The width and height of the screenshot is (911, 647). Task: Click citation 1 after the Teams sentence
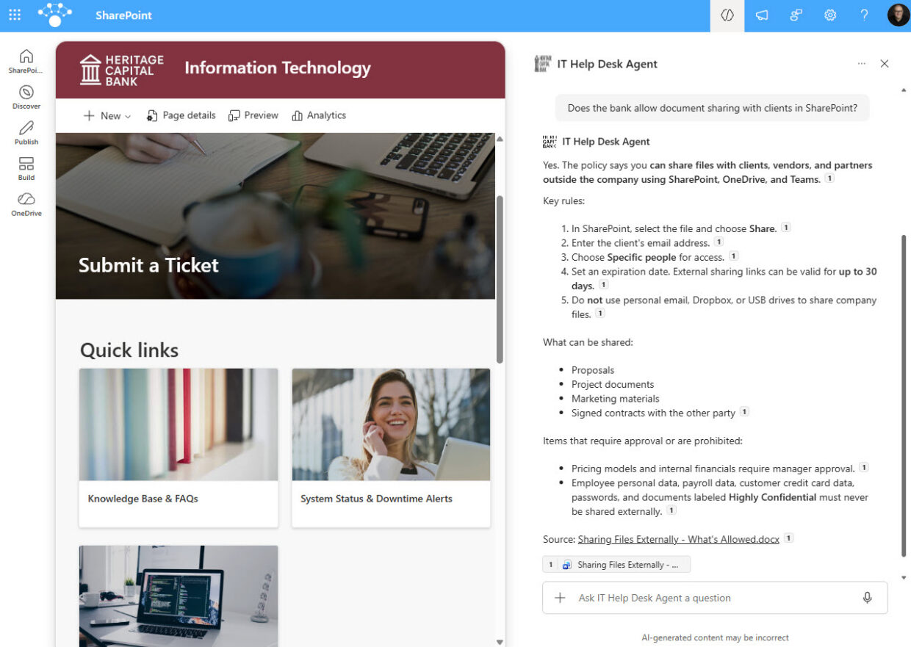click(829, 178)
